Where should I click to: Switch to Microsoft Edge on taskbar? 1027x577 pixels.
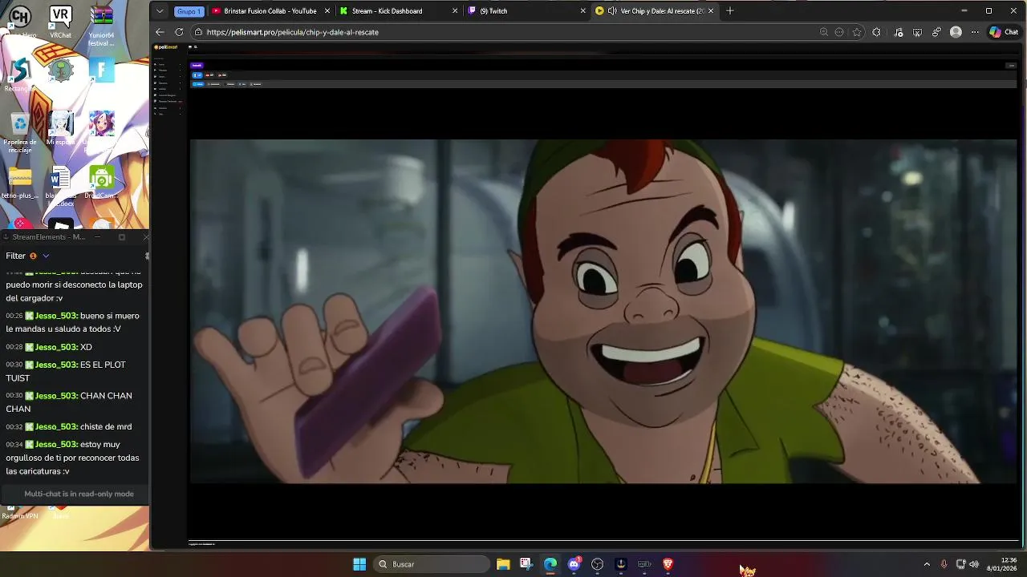click(x=550, y=564)
